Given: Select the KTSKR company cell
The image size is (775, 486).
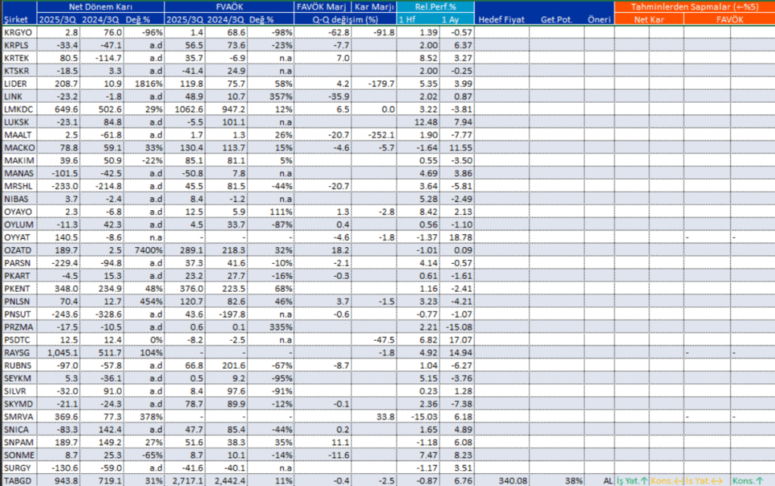Looking at the screenshot, I should 19,71.
